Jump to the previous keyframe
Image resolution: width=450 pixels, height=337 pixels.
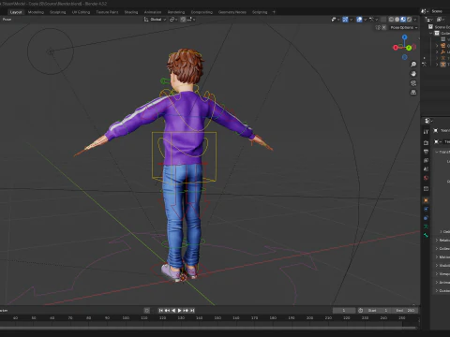(167, 310)
